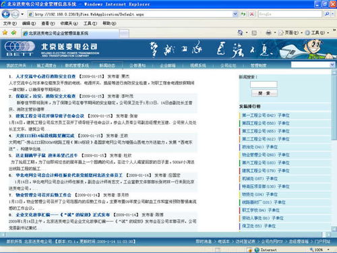Click the 搜索 button under news search
The image size is (337, 253).
[x=264, y=93]
